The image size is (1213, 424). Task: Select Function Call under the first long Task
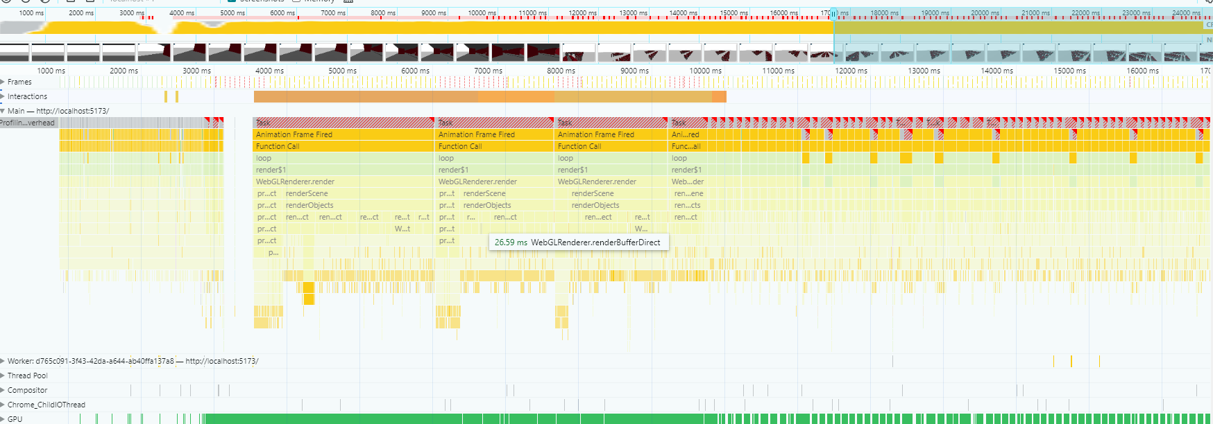[343, 146]
